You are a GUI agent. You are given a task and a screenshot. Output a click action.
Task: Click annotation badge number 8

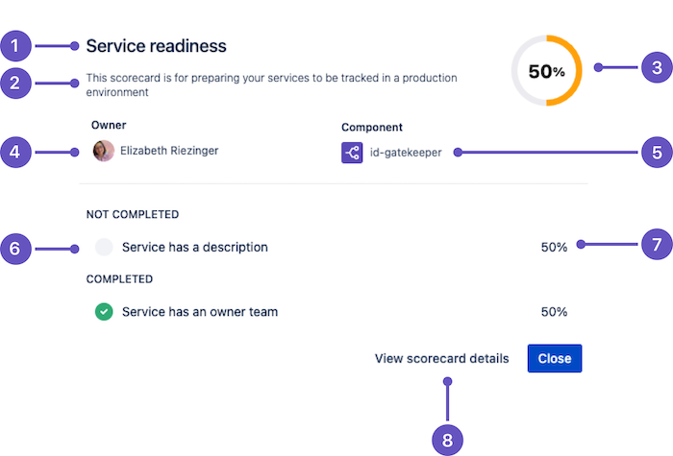click(447, 439)
